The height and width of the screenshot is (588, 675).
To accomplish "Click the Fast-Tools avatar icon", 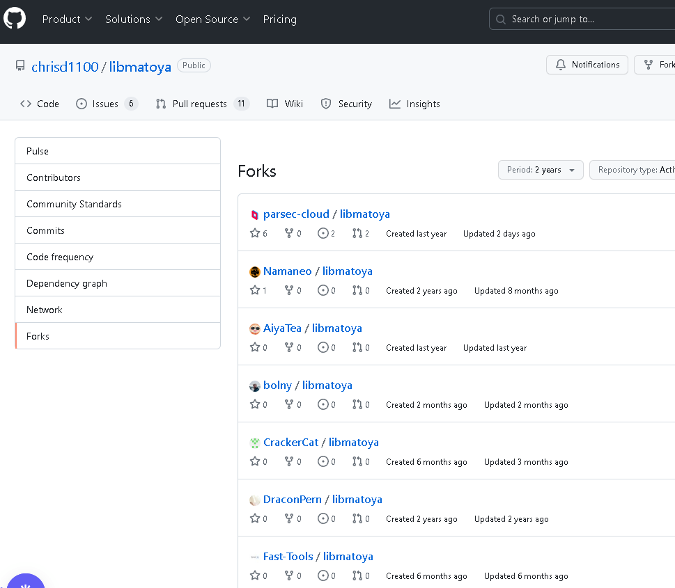I will point(255,557).
